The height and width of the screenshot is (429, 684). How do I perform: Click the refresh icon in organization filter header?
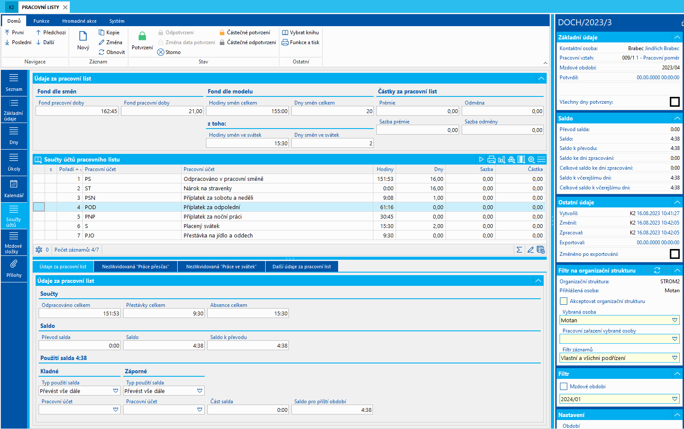coord(657,270)
